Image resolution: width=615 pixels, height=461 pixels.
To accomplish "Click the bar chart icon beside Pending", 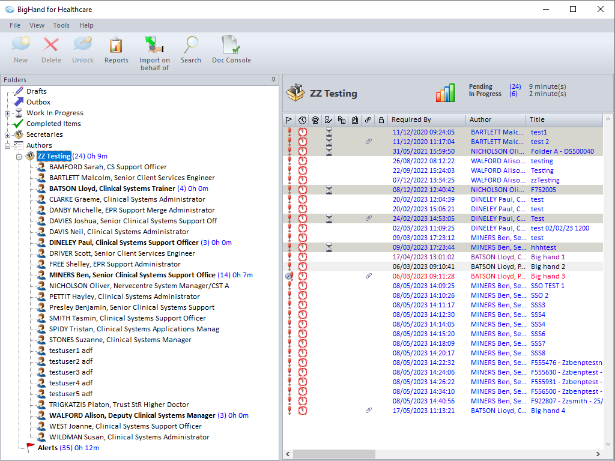I will tap(445, 93).
